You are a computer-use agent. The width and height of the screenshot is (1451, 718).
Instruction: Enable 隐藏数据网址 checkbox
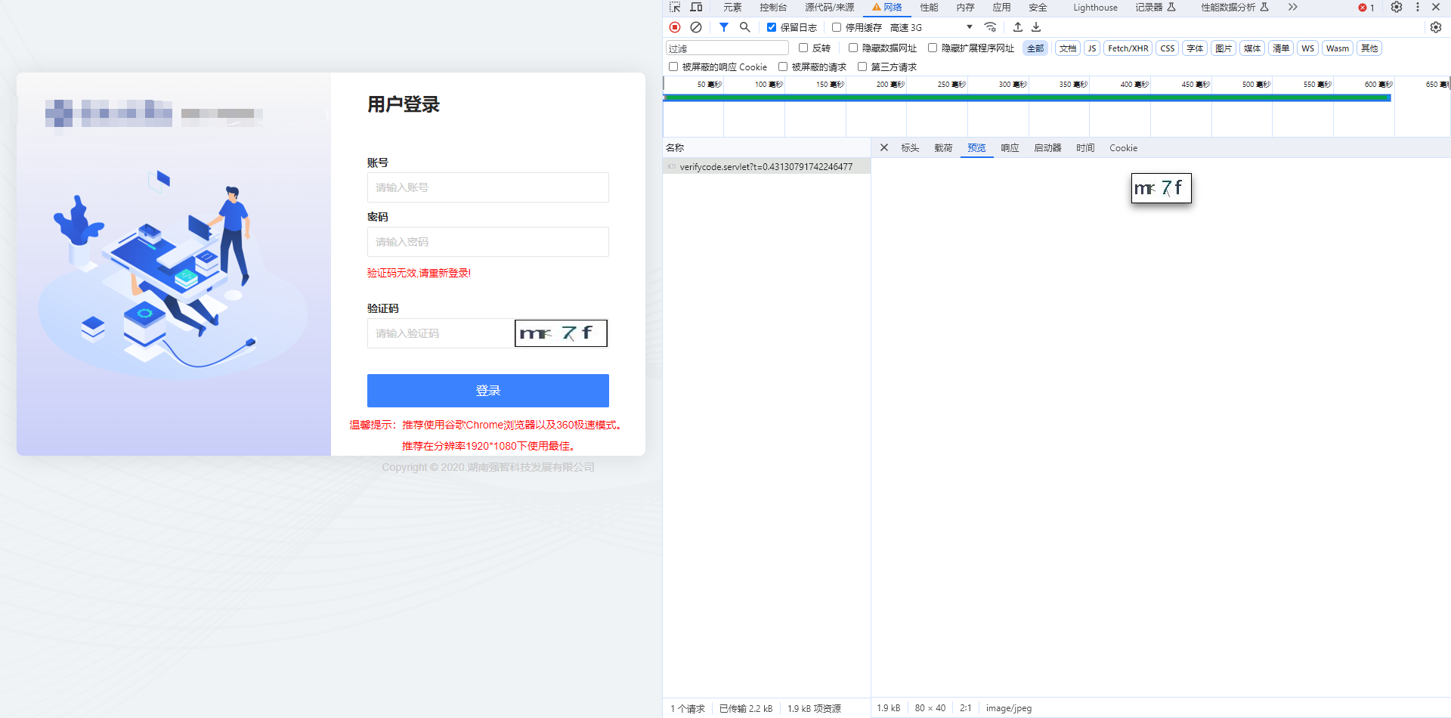tap(853, 48)
